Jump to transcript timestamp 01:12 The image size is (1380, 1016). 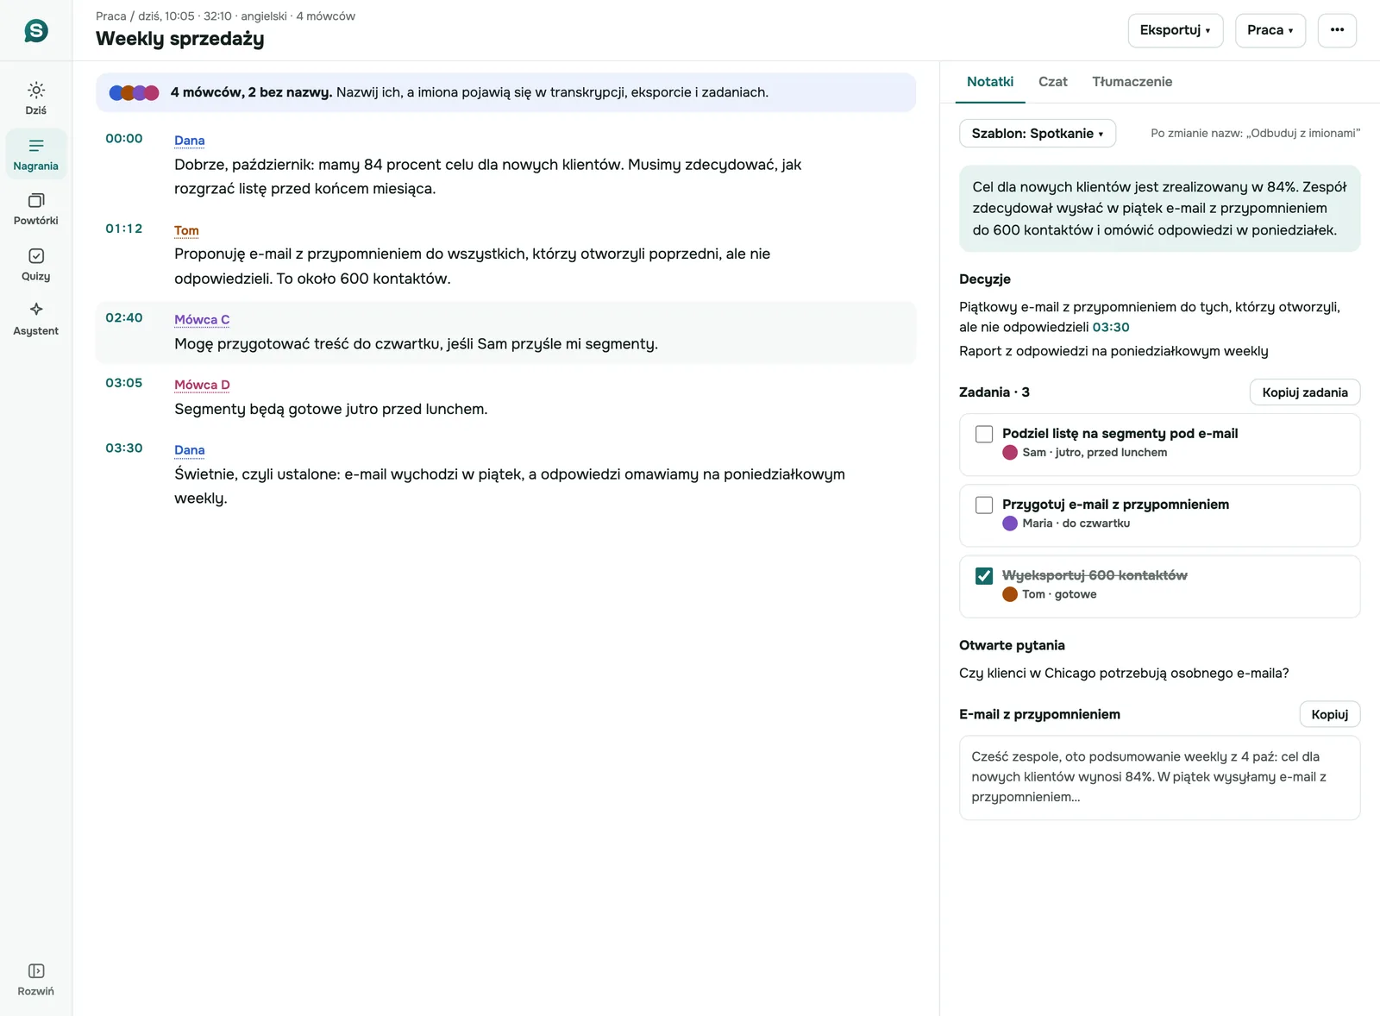[124, 229]
